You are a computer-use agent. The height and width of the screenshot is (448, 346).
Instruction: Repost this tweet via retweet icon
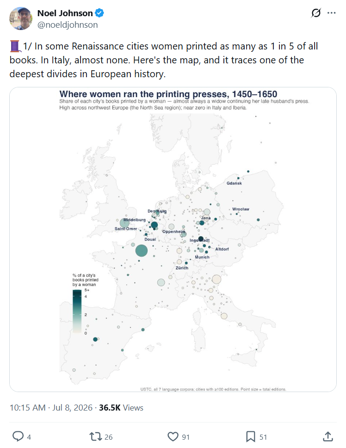coord(95,436)
